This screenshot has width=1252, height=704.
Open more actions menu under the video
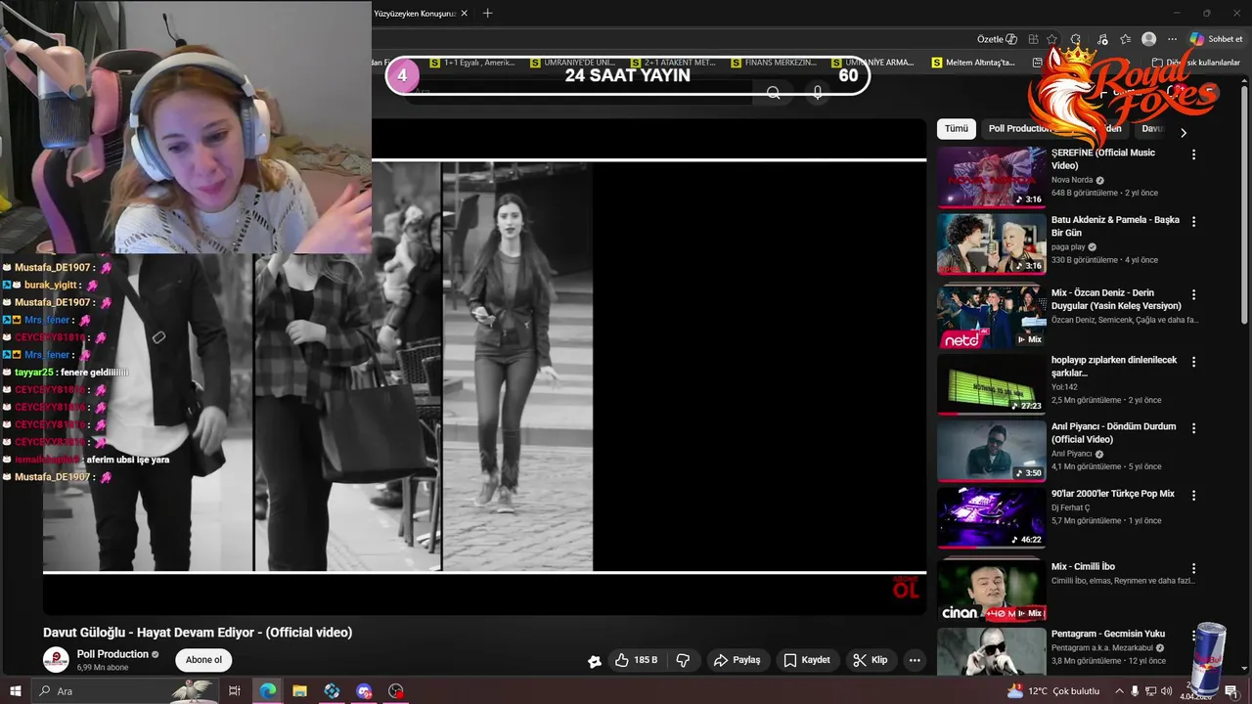click(915, 660)
